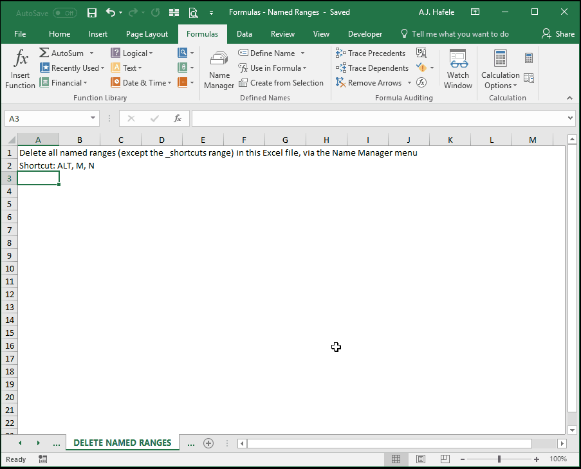Click Calculate Now icon
581x469 pixels.
coord(529,58)
